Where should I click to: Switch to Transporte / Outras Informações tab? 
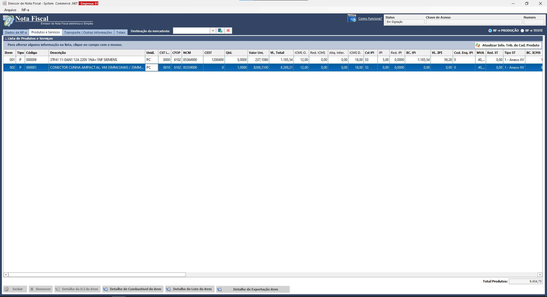tap(88, 32)
